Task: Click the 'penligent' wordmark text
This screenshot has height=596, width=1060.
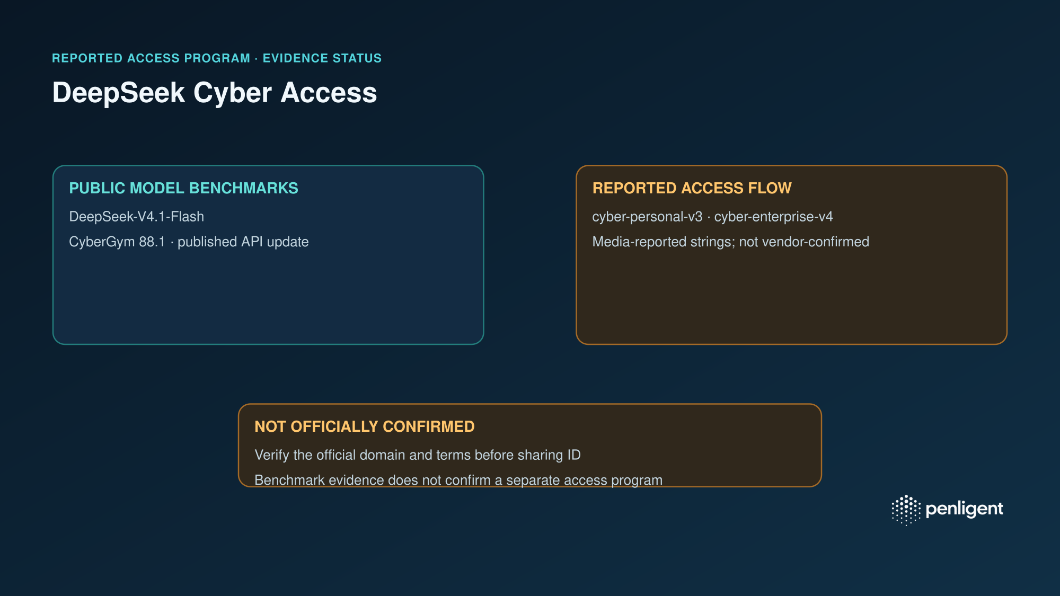Action: (x=964, y=509)
